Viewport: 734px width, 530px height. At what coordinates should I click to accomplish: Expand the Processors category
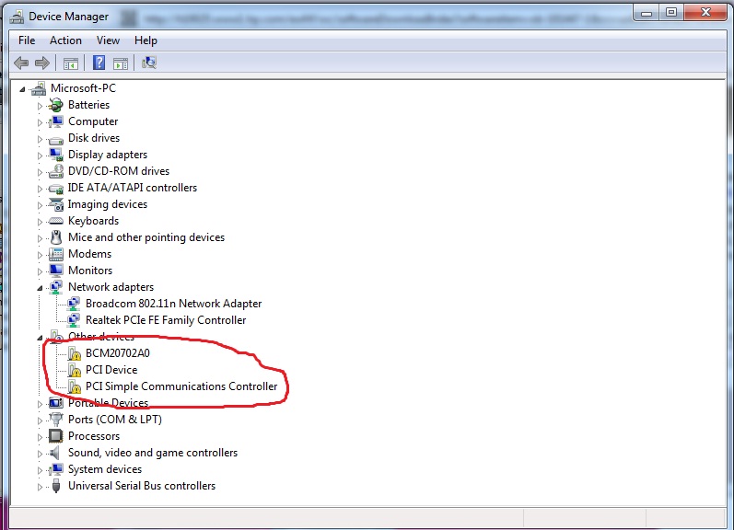tap(40, 437)
